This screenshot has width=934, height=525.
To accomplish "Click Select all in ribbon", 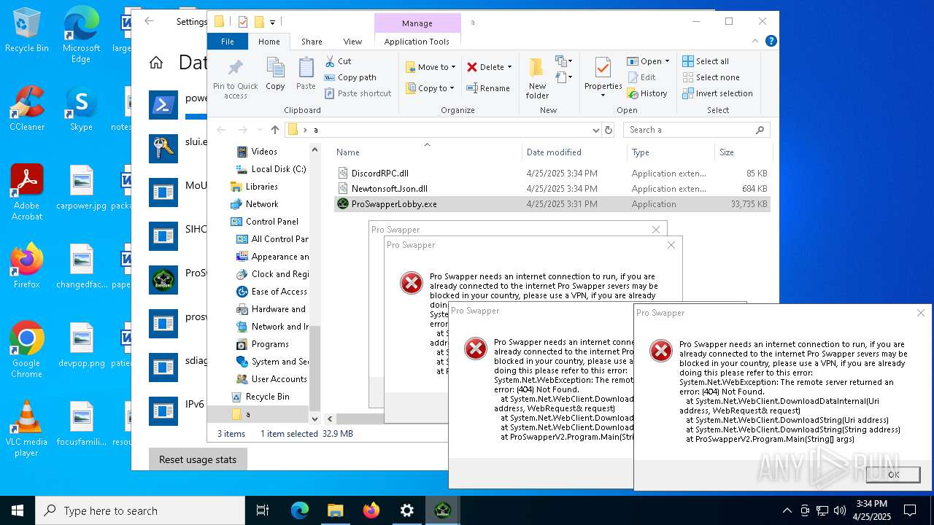I will [x=706, y=61].
